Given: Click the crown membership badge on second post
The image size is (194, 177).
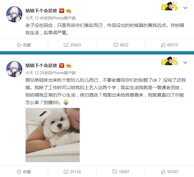Looking at the screenshot, I should click(69, 66).
